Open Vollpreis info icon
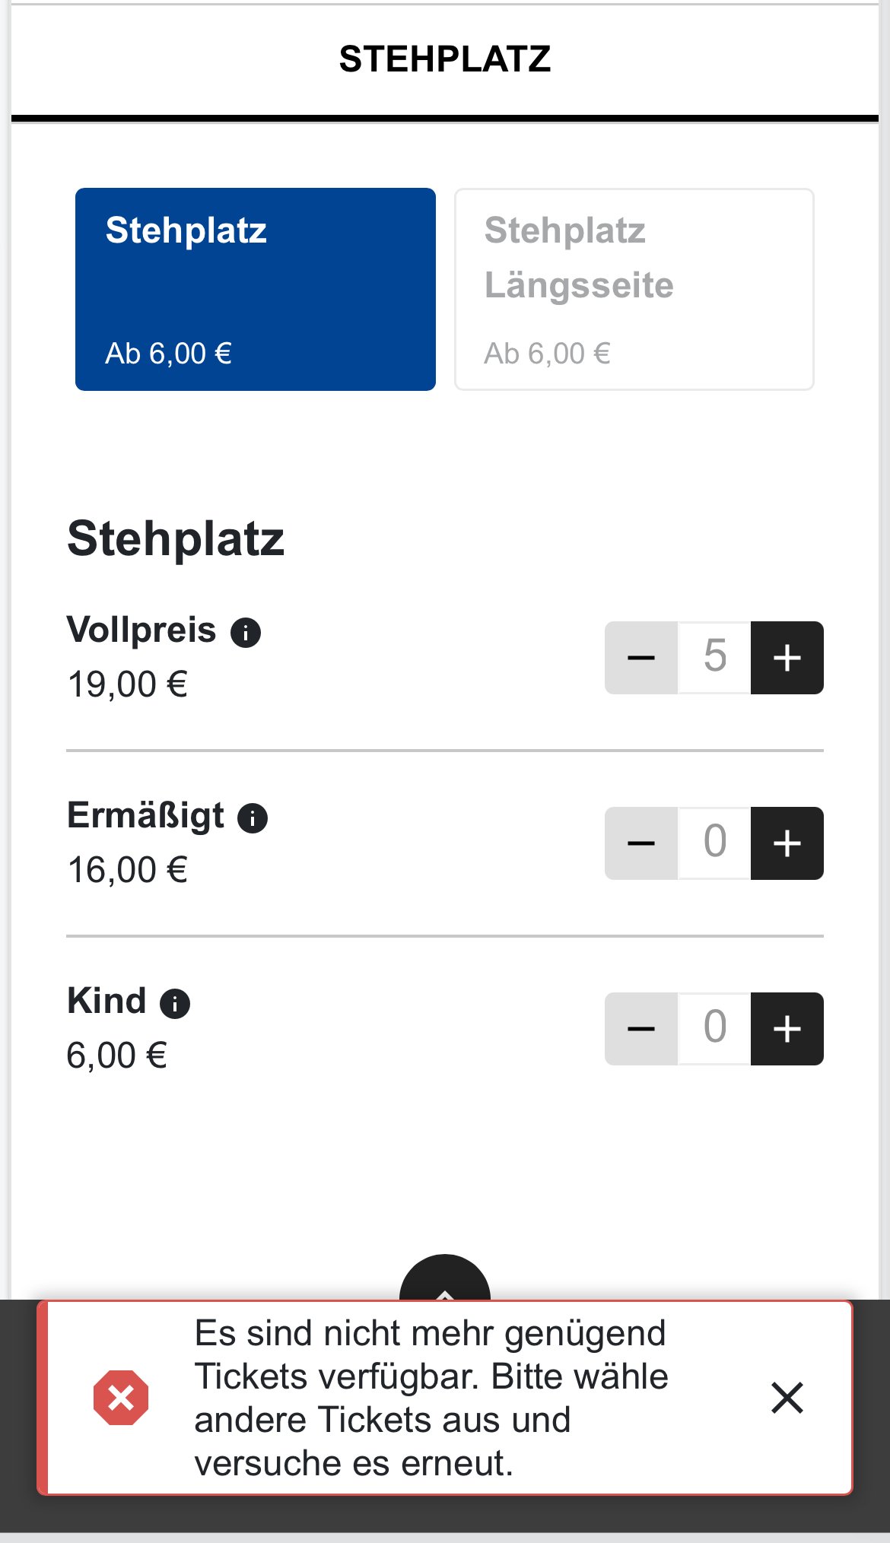Screen dimensions: 890x1543 [246, 633]
